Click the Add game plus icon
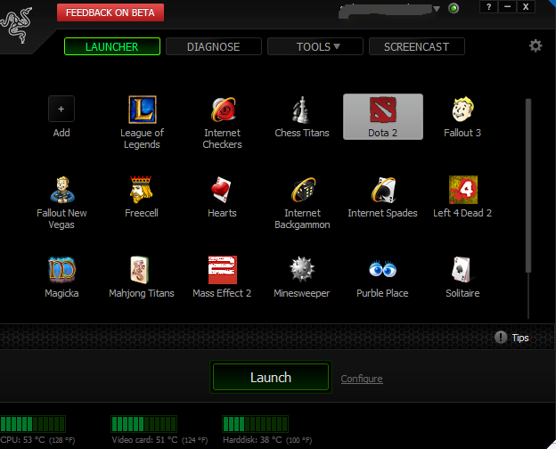Screen dimensions: 556x449 pyautogui.click(x=61, y=109)
